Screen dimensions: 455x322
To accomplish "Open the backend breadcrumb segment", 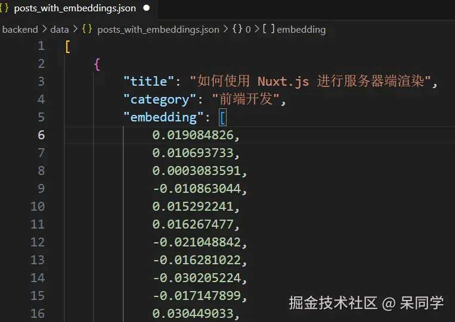I will tap(20, 29).
